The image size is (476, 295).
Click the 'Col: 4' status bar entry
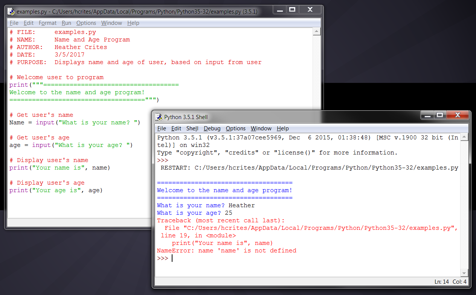pos(460,282)
